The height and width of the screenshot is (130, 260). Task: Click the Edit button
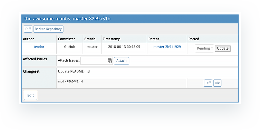(30, 96)
